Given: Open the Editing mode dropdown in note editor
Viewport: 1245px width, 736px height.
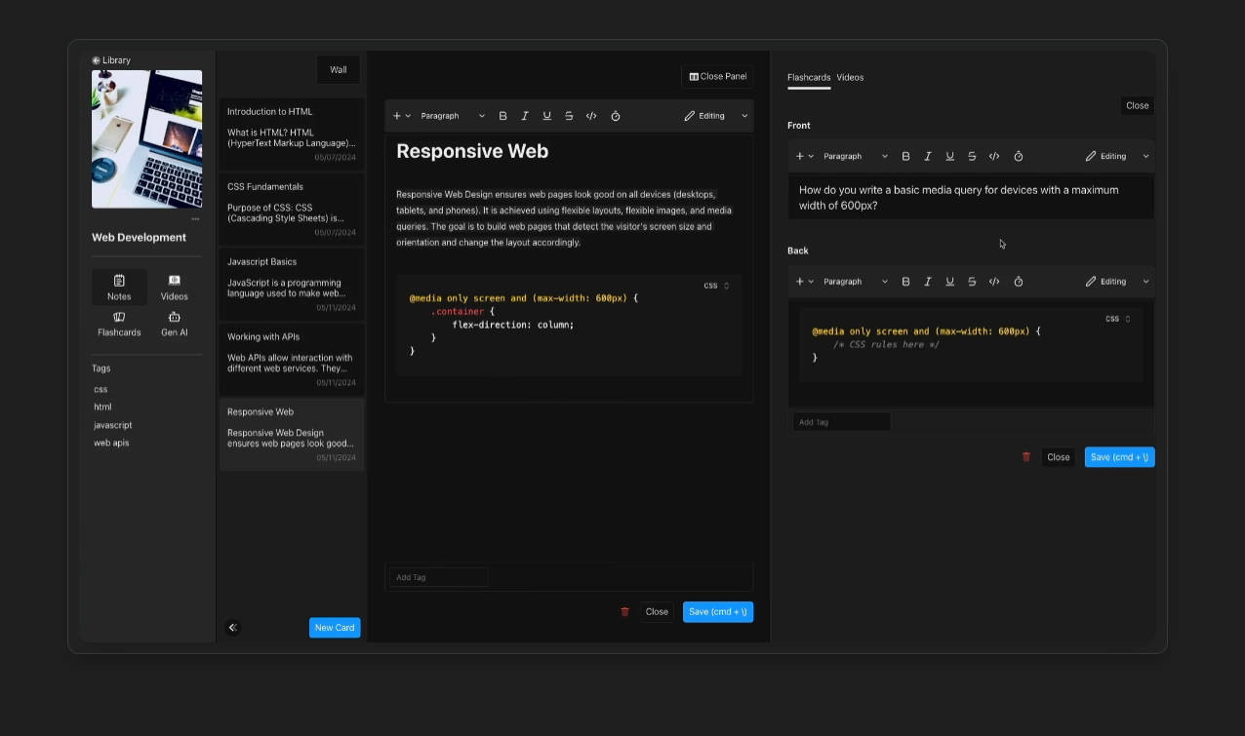Looking at the screenshot, I should pos(716,116).
